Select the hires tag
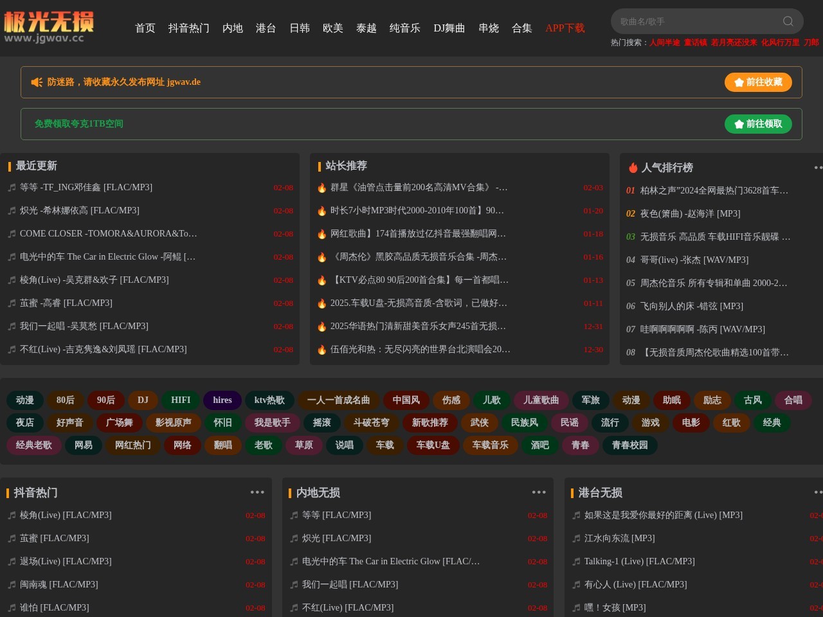Screen dimensions: 823x617 point(222,400)
